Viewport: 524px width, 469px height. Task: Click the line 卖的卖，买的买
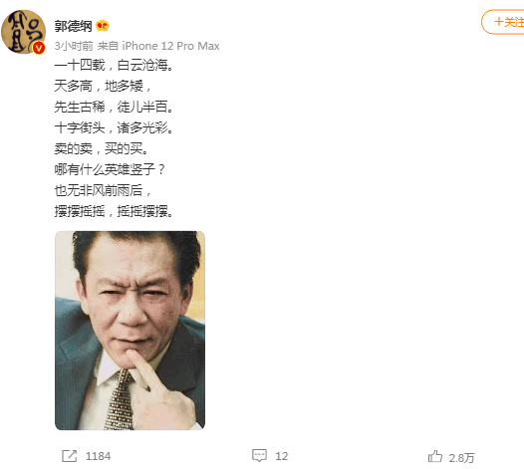102,148
